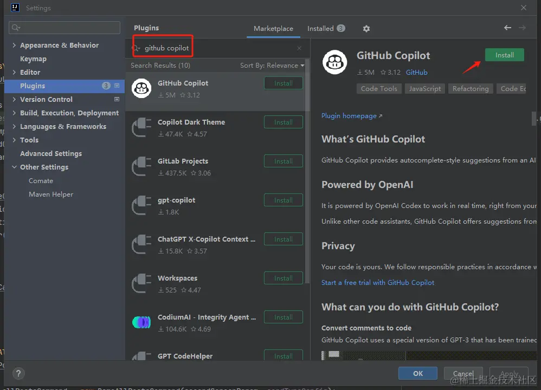Click the CodiumAI plugin icon
The width and height of the screenshot is (541, 390).
141,322
